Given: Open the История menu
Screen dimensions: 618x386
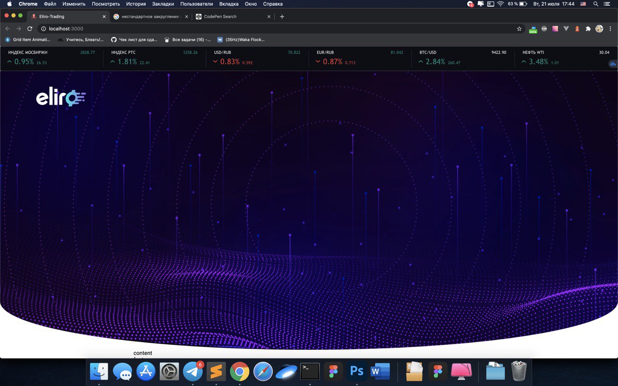Looking at the screenshot, I should pos(136,4).
